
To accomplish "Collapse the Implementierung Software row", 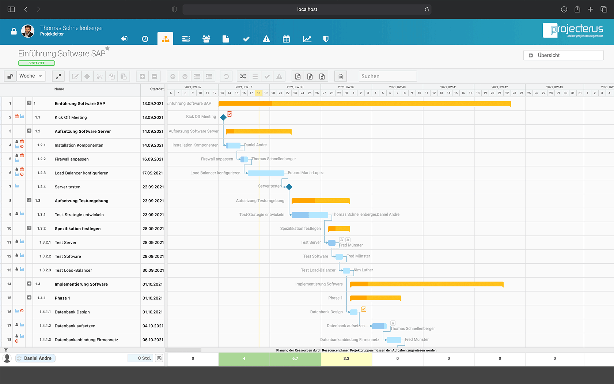I will [29, 284].
